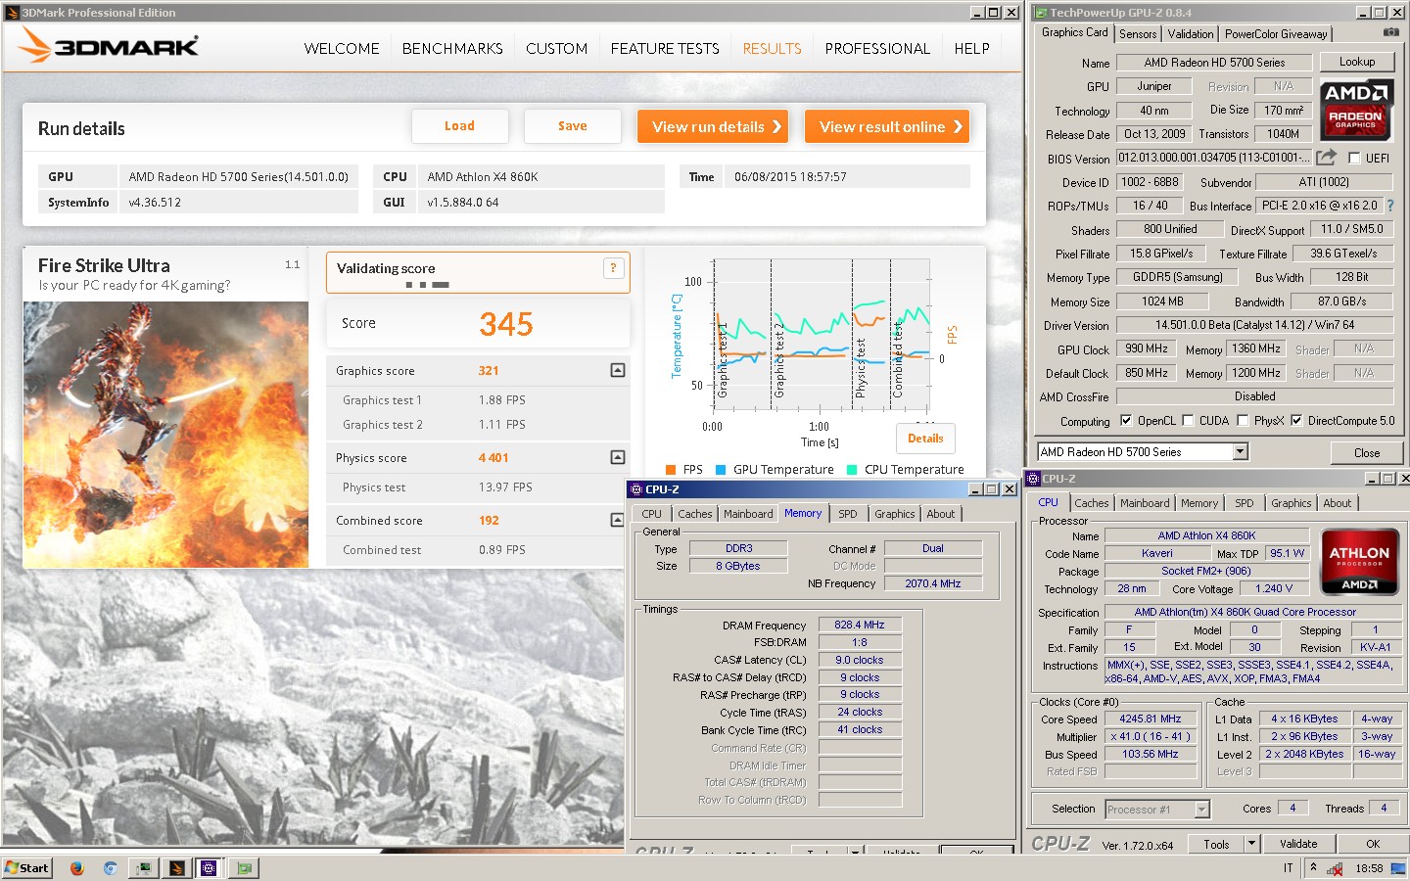This screenshot has height=881, width=1410.
Task: Click the AMD Radeon Graphics logo in GPU-Z
Action: tap(1355, 109)
